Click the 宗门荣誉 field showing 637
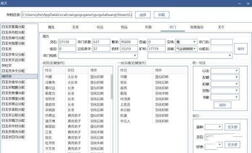This screenshot has height=153, width=252. (x=101, y=42)
